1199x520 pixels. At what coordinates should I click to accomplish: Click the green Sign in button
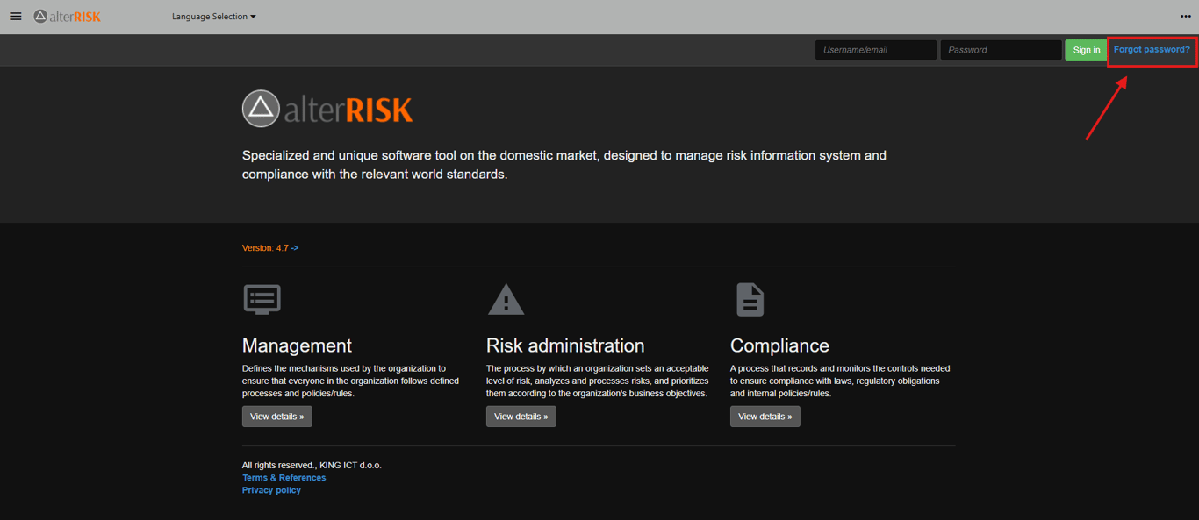click(x=1086, y=50)
